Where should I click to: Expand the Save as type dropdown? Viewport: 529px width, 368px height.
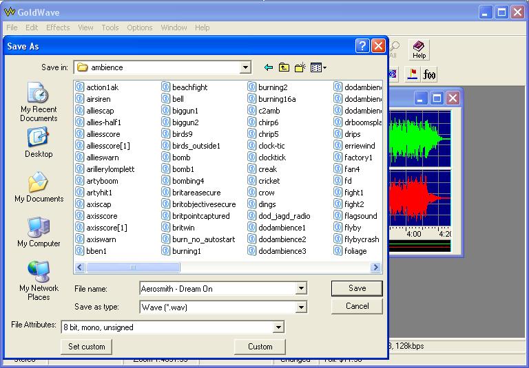point(301,307)
